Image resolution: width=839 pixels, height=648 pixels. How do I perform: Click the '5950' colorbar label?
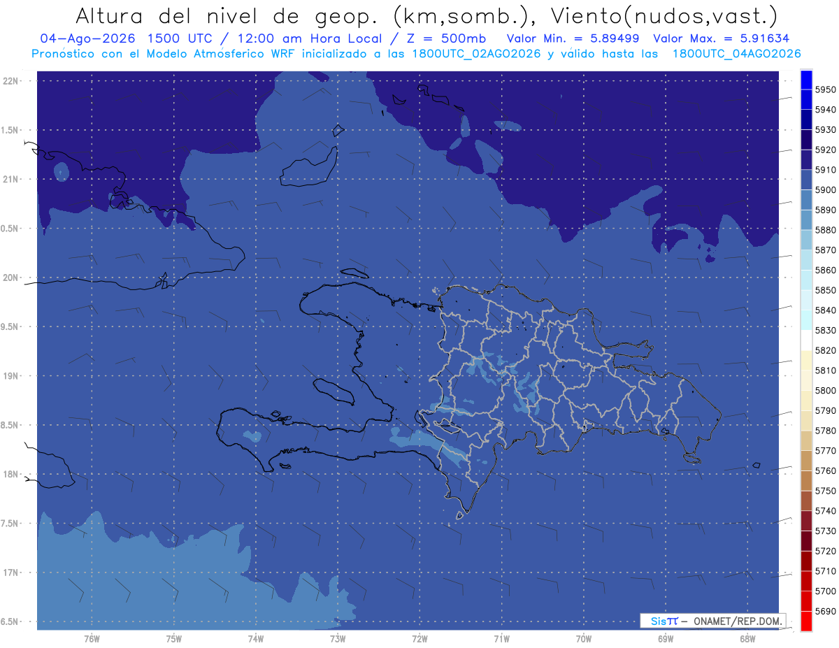(825, 89)
